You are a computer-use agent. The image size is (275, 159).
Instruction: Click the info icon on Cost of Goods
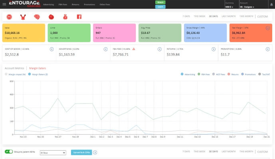click(x=51, y=49)
